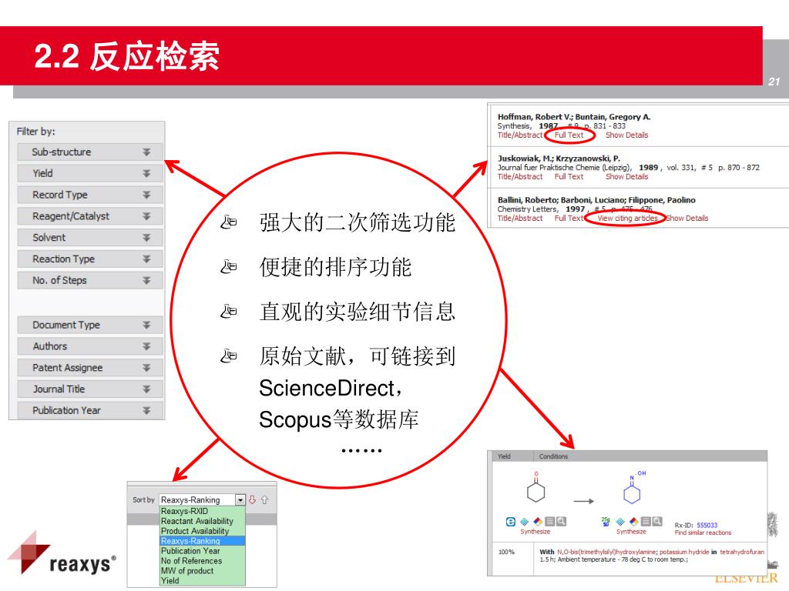The image size is (789, 591).
Task: Click Synthesize under cyclohexanone reactant
Action: 536,532
